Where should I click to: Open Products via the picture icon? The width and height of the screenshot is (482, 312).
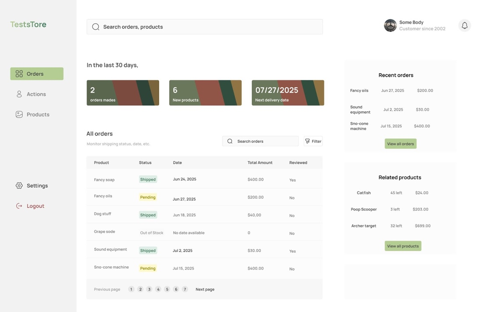(19, 114)
